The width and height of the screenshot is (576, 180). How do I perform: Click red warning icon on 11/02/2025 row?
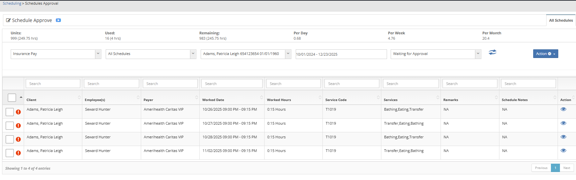pyautogui.click(x=18, y=153)
